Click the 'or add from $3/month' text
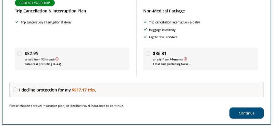 tap(40, 59)
